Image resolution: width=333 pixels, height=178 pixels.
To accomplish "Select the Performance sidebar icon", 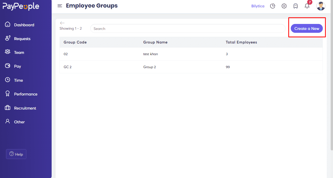I will [8, 94].
